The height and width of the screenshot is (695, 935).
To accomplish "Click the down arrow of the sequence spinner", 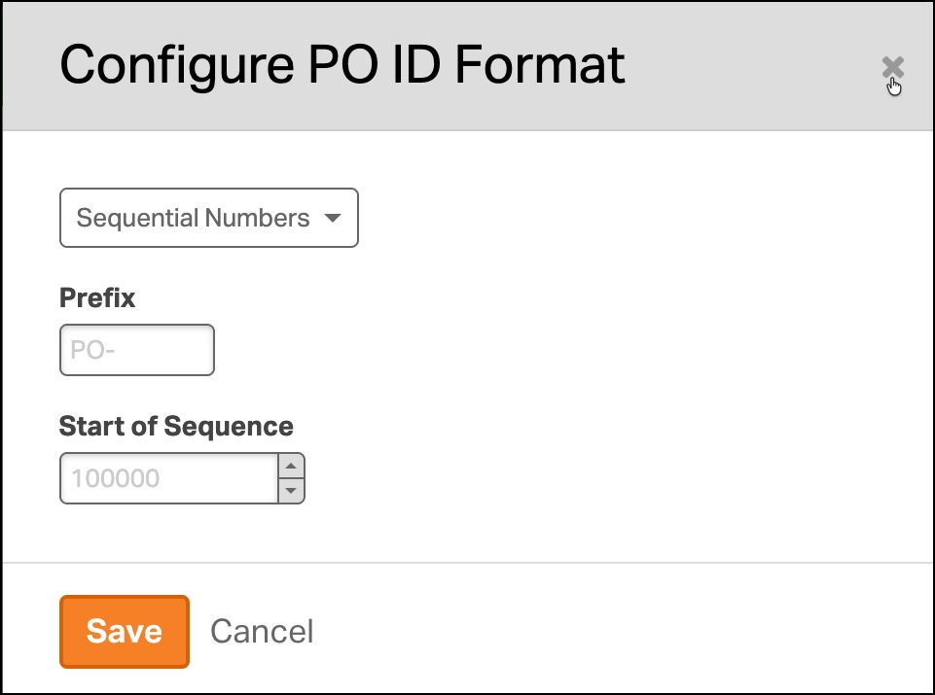I will (291, 491).
